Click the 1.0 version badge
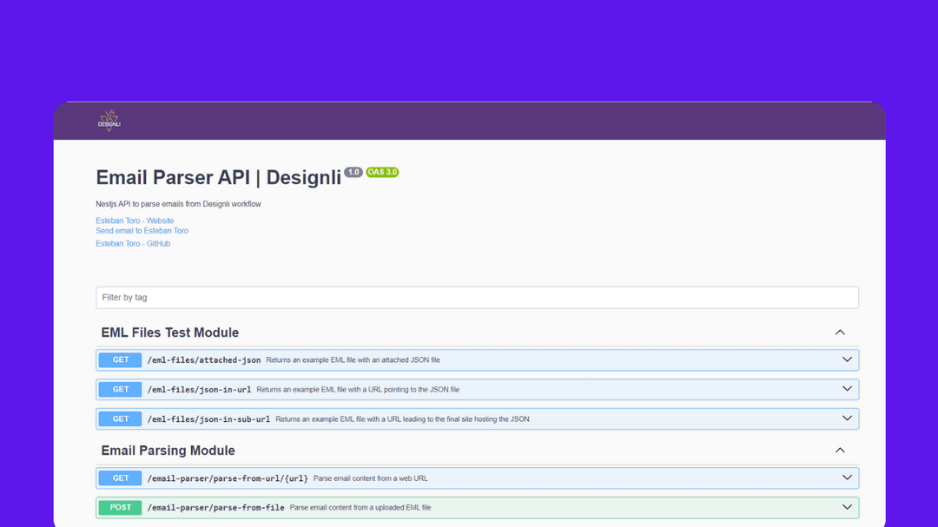 click(x=353, y=172)
